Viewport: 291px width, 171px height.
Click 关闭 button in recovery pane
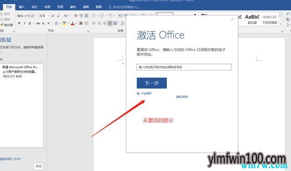click(x=38, y=166)
